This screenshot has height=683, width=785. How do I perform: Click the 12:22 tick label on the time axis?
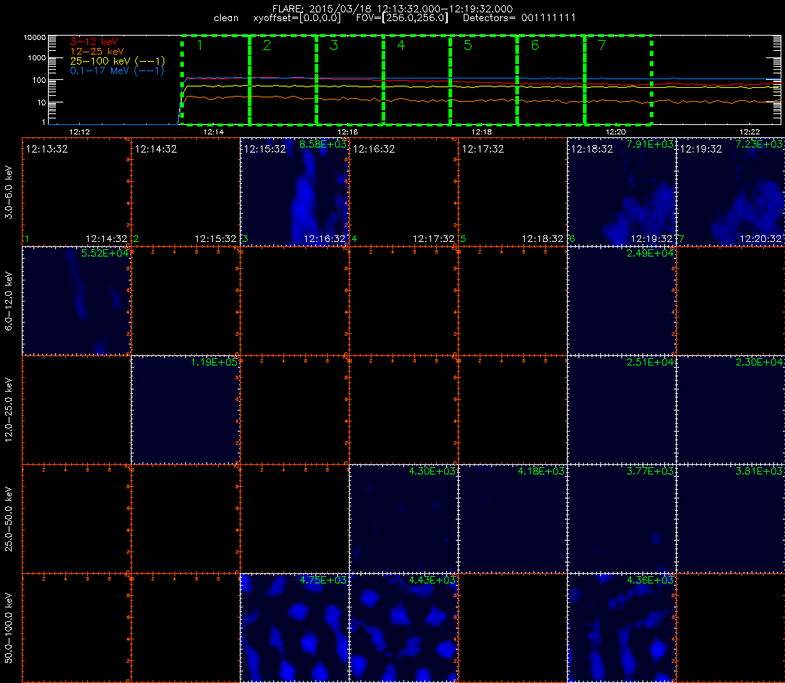(749, 132)
